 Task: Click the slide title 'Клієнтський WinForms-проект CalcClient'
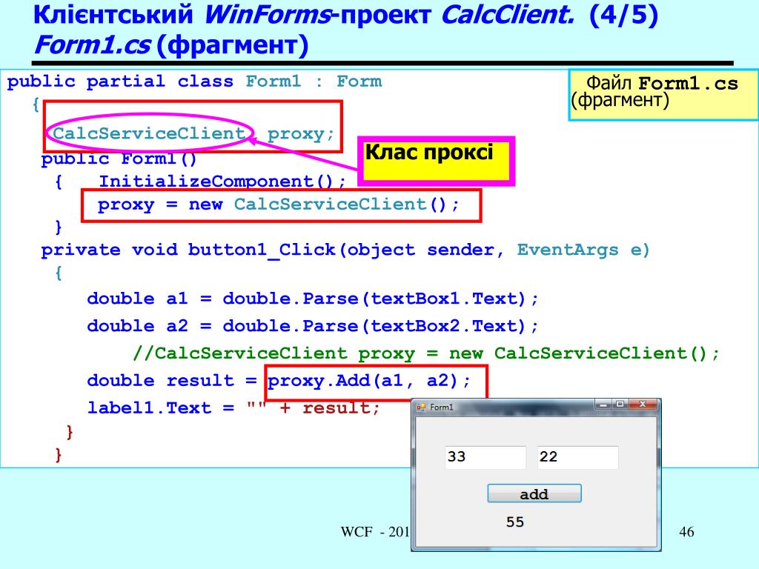[x=303, y=15]
